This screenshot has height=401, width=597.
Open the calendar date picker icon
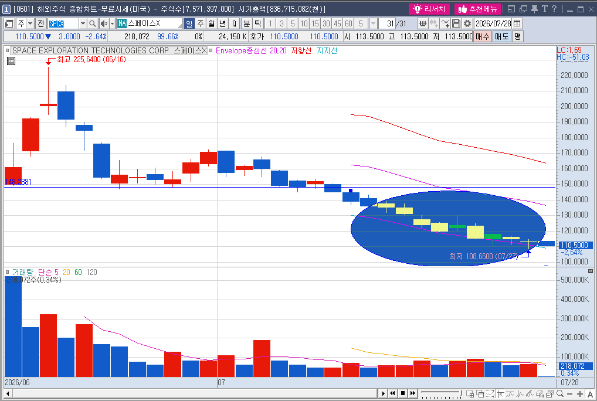point(517,23)
